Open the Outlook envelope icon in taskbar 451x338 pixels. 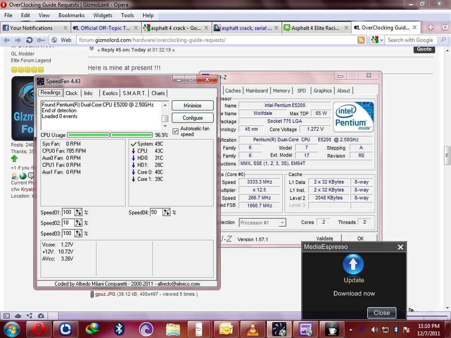(226, 329)
